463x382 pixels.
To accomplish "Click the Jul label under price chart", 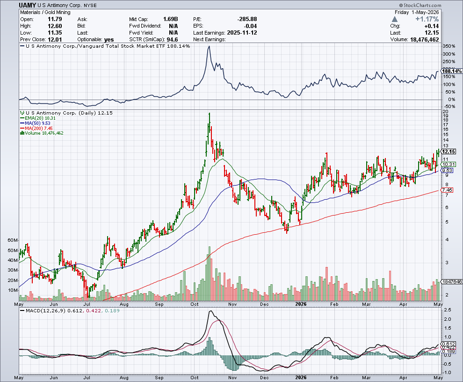I will [x=87, y=304].
